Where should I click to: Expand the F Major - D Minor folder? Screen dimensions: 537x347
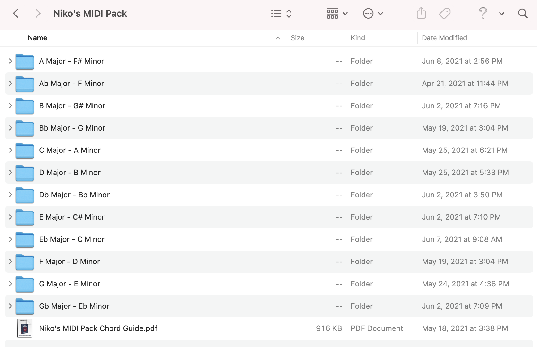(x=10, y=262)
